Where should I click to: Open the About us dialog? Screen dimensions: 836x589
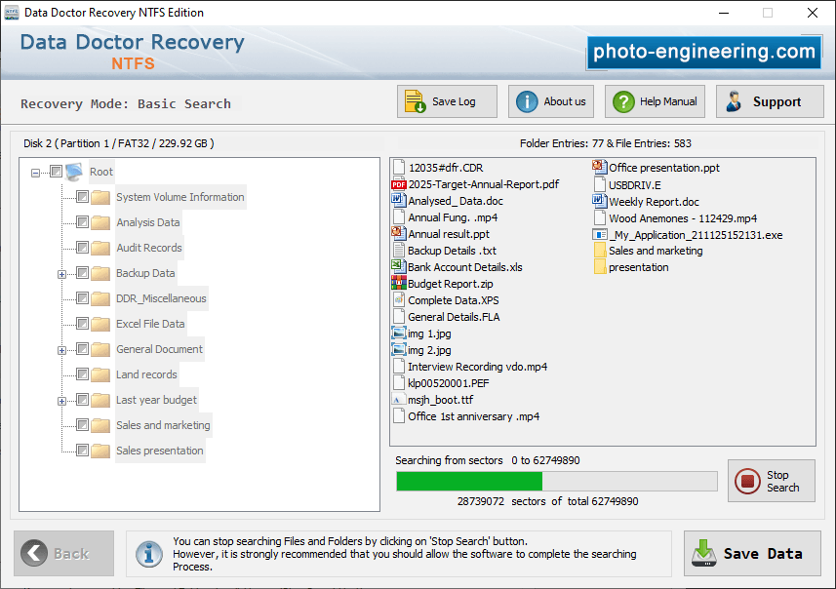click(551, 101)
